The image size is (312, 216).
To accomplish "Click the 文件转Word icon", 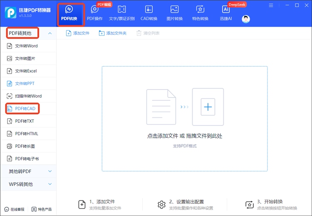I will (9, 46).
